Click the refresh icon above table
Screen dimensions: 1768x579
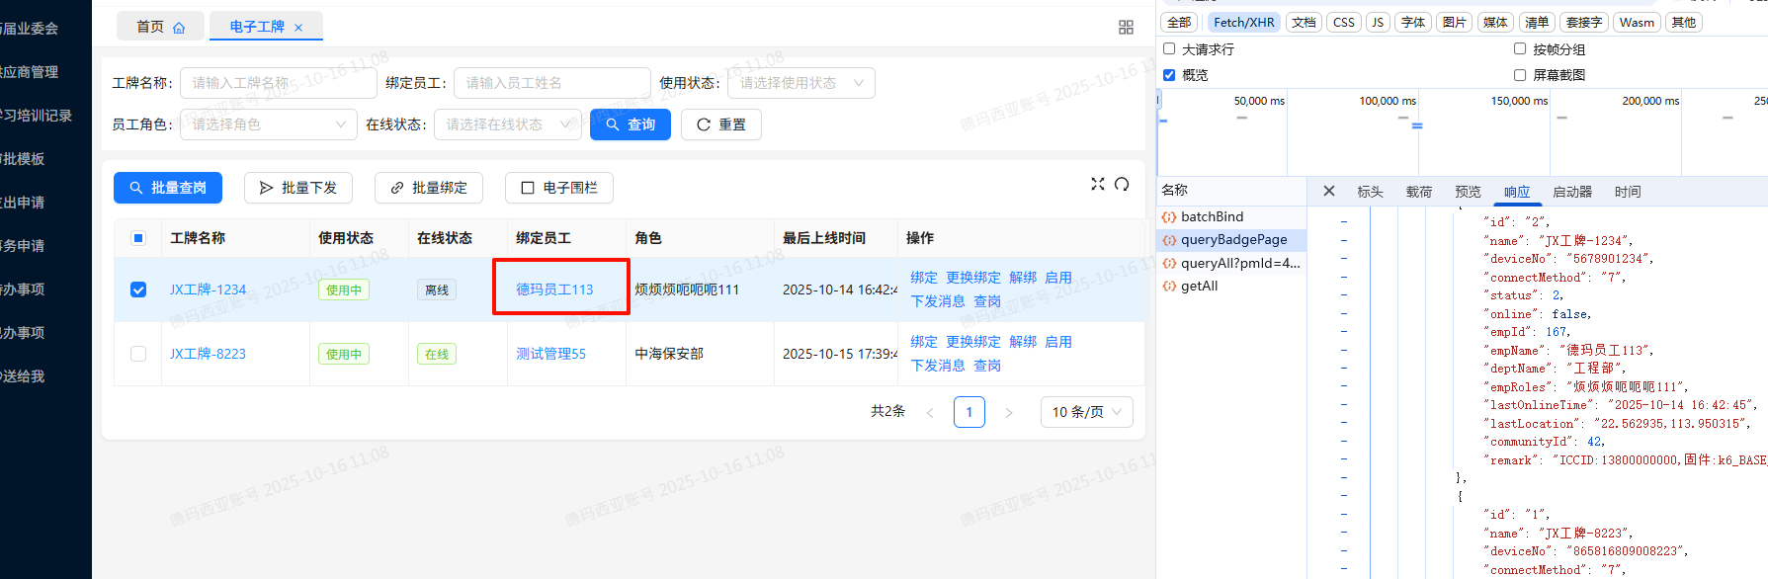[x=1122, y=184]
